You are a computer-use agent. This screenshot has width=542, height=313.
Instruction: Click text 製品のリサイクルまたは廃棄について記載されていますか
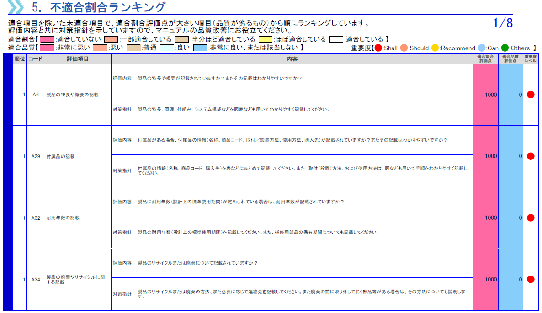(x=196, y=263)
